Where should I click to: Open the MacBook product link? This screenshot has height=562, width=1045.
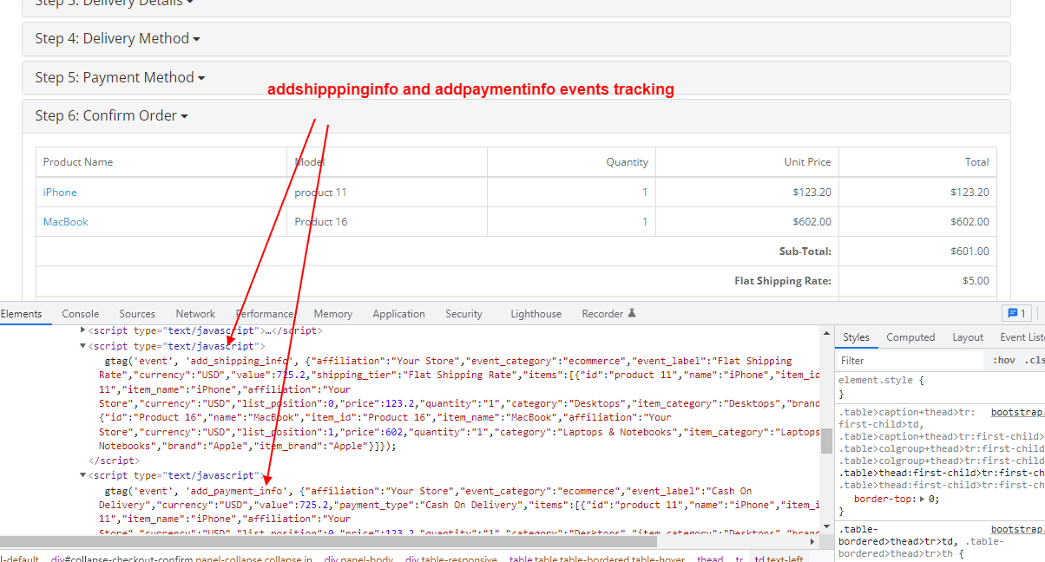click(x=66, y=222)
